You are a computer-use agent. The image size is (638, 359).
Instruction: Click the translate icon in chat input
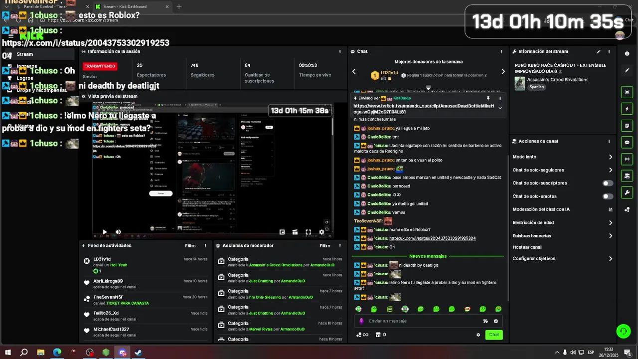point(485,321)
